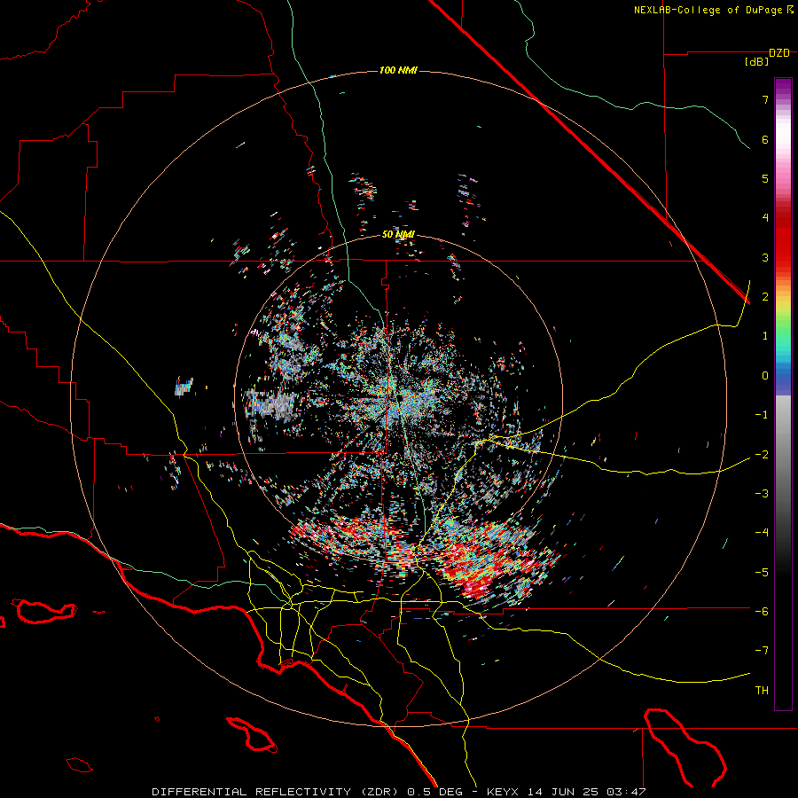Click the yellow-green band of color bar
Viewport: 798px width, 798px height.
783,310
